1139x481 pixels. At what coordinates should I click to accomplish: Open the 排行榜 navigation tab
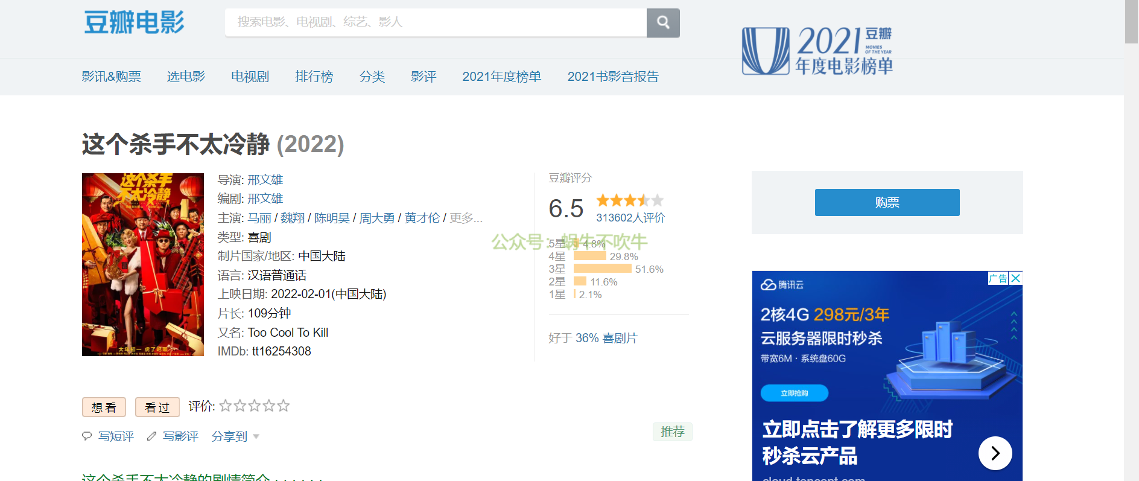[x=314, y=77]
